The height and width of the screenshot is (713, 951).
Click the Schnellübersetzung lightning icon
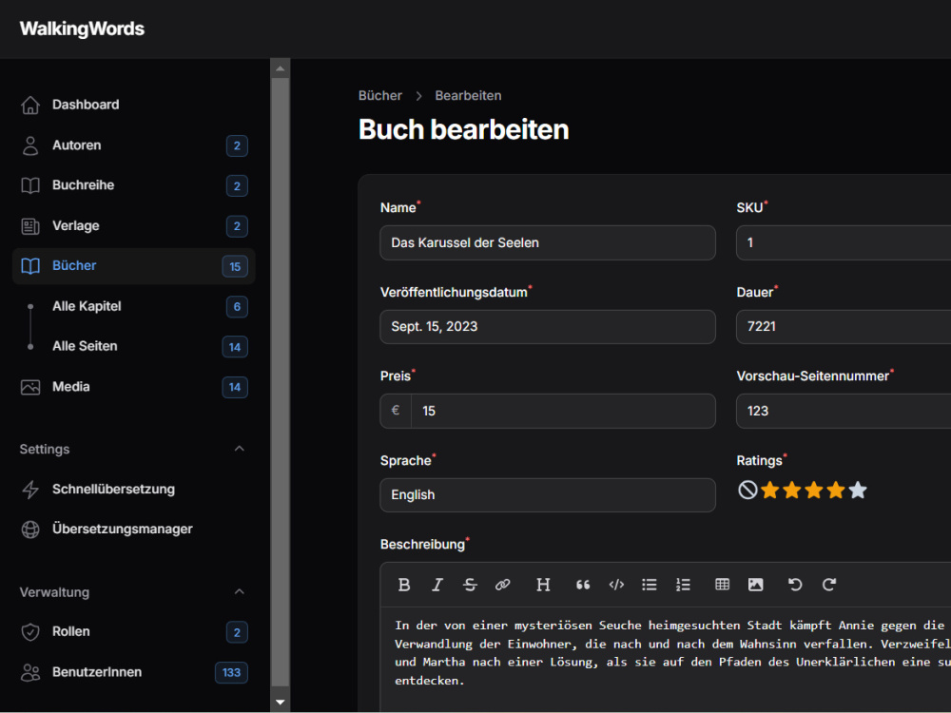tap(30, 490)
